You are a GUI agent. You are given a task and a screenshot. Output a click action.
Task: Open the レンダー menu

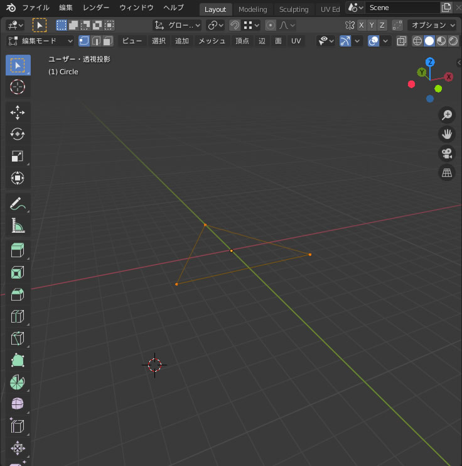click(x=96, y=8)
